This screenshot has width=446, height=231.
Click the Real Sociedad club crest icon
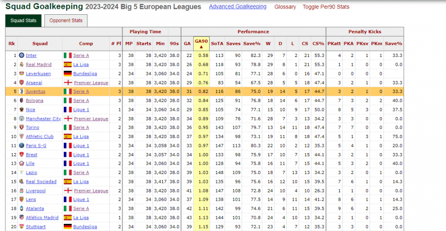(21, 182)
